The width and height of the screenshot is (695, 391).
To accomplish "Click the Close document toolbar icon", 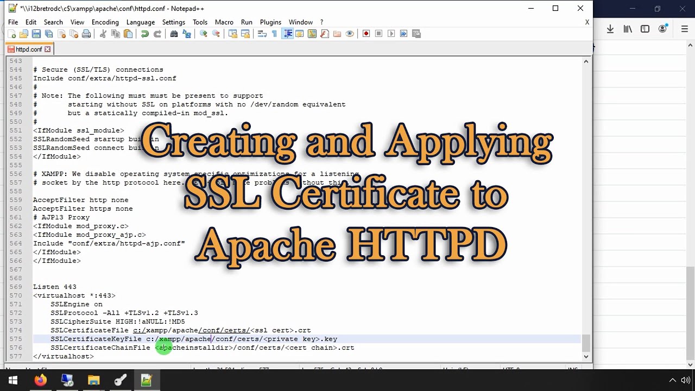I will 61,34.
